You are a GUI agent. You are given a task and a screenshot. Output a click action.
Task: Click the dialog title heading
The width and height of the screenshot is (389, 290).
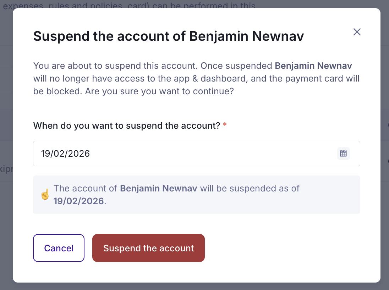pos(169,36)
